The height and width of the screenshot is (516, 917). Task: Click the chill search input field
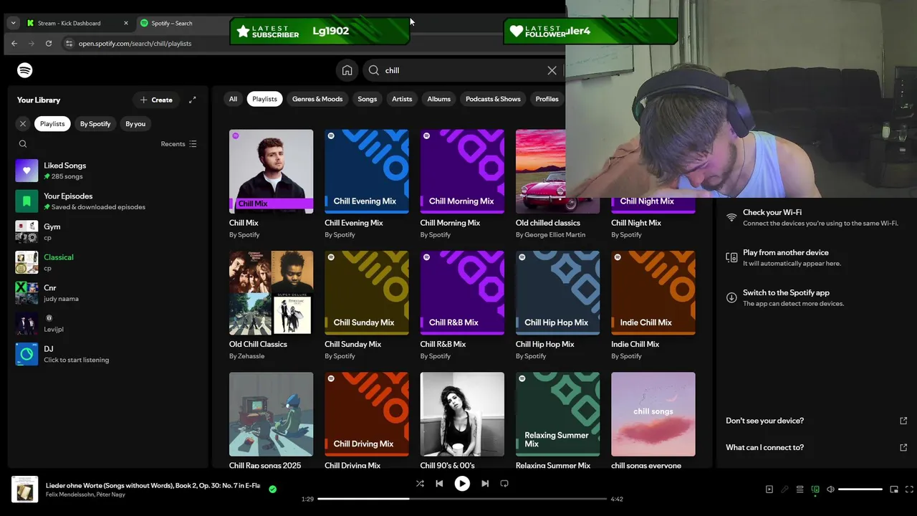(x=462, y=70)
